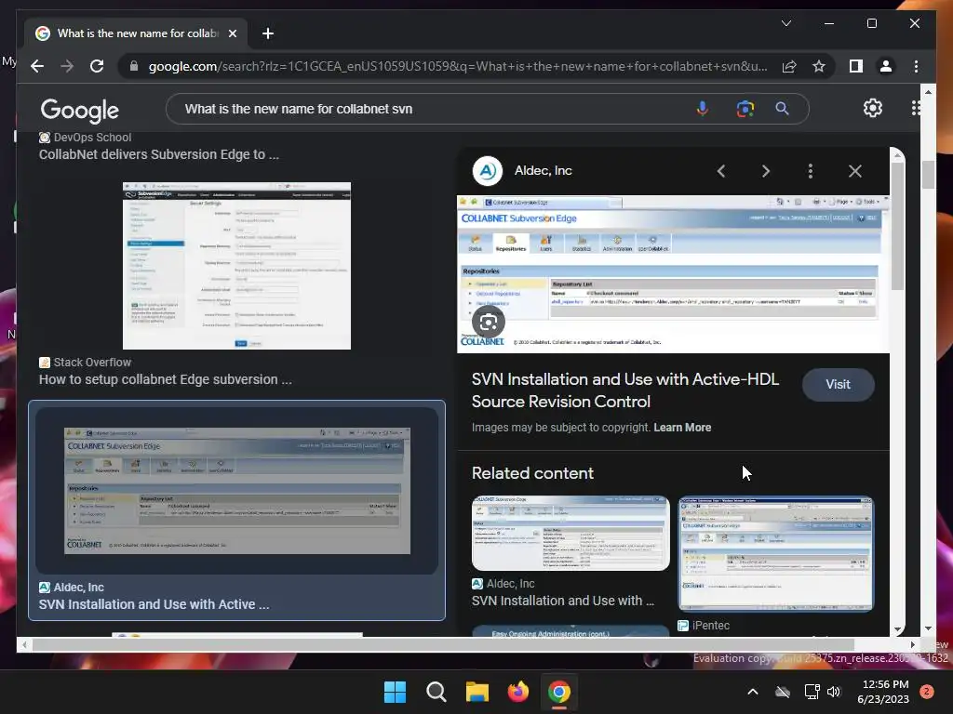Search by voice microphone icon
The width and height of the screenshot is (953, 714).
(x=702, y=109)
